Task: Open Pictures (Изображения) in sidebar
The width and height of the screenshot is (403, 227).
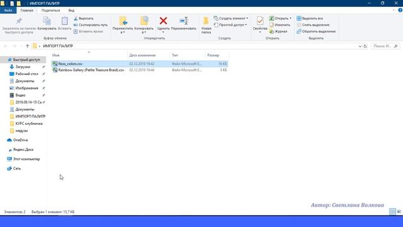Action: click(26, 88)
